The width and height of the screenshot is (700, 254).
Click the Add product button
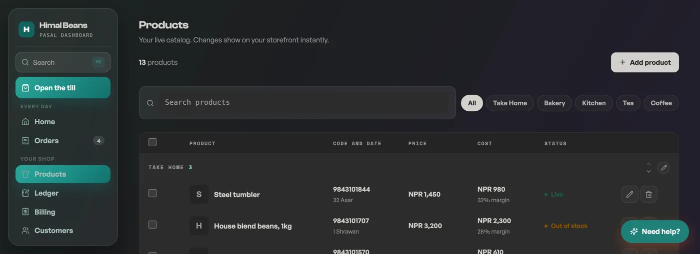click(645, 62)
